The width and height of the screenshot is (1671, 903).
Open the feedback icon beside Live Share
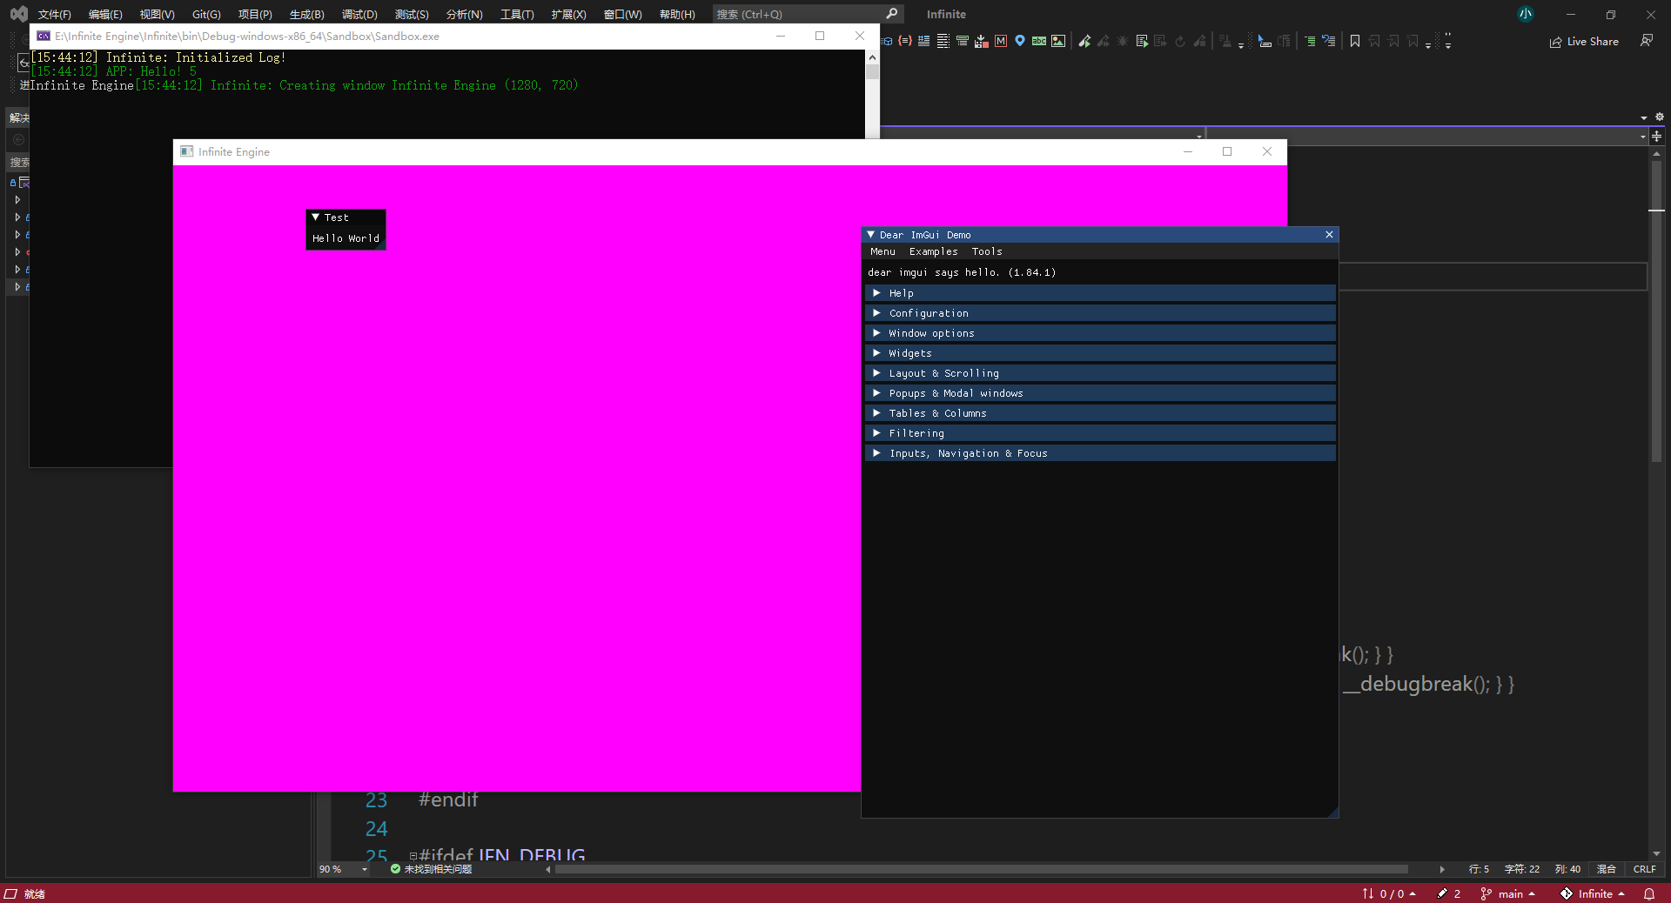[1646, 41]
